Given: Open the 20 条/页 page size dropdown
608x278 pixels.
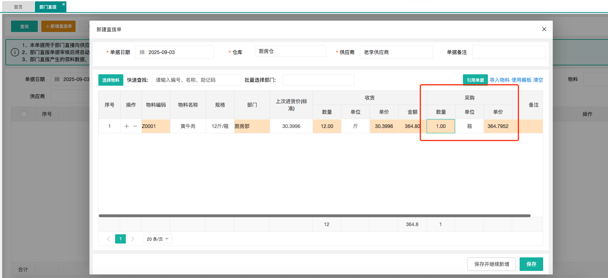Looking at the screenshot, I should pos(158,239).
